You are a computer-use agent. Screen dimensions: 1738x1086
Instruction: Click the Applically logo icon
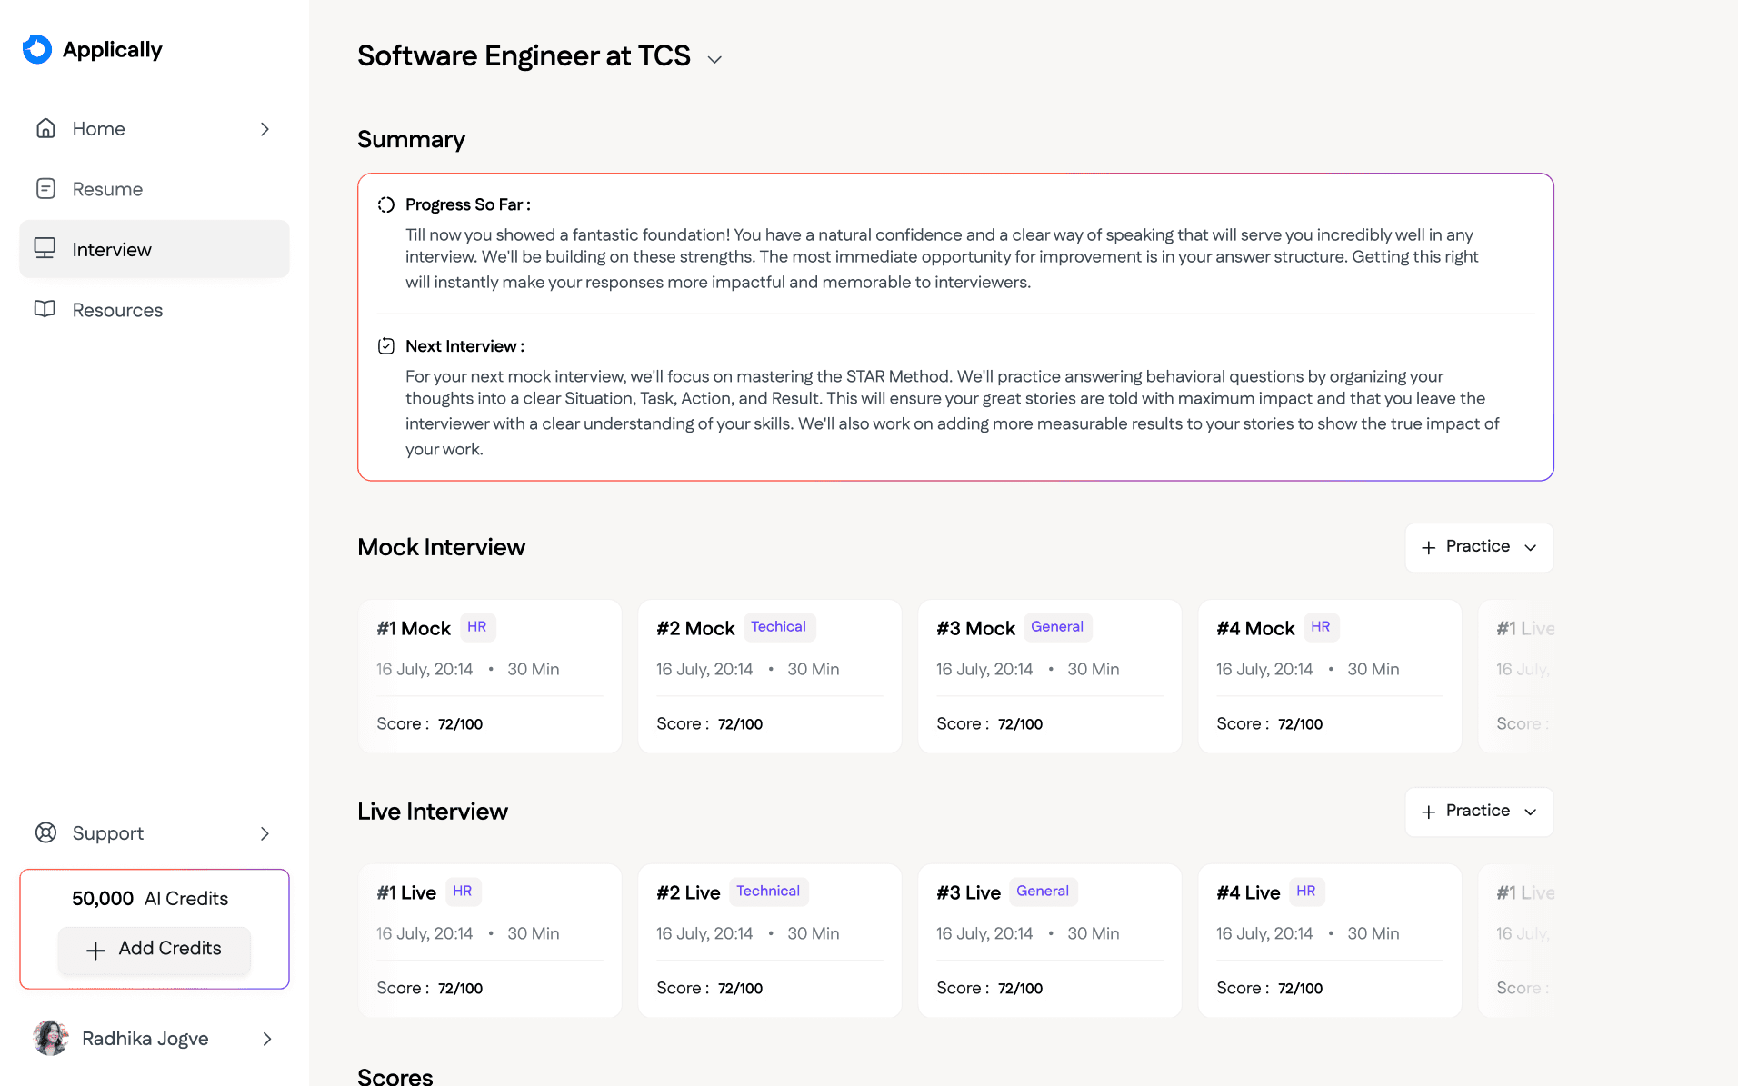[x=37, y=49]
